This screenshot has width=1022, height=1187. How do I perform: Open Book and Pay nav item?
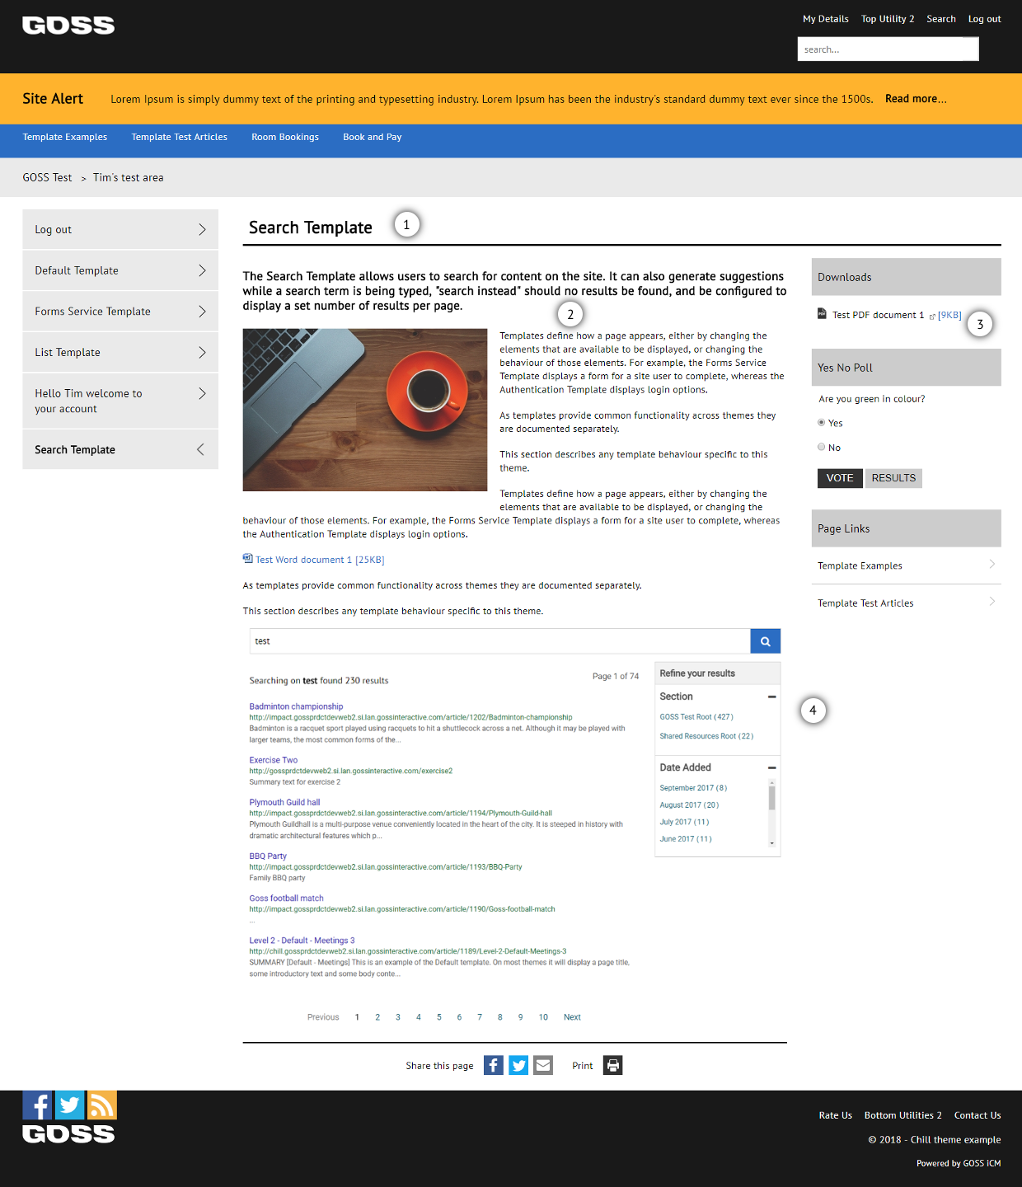pyautogui.click(x=373, y=137)
